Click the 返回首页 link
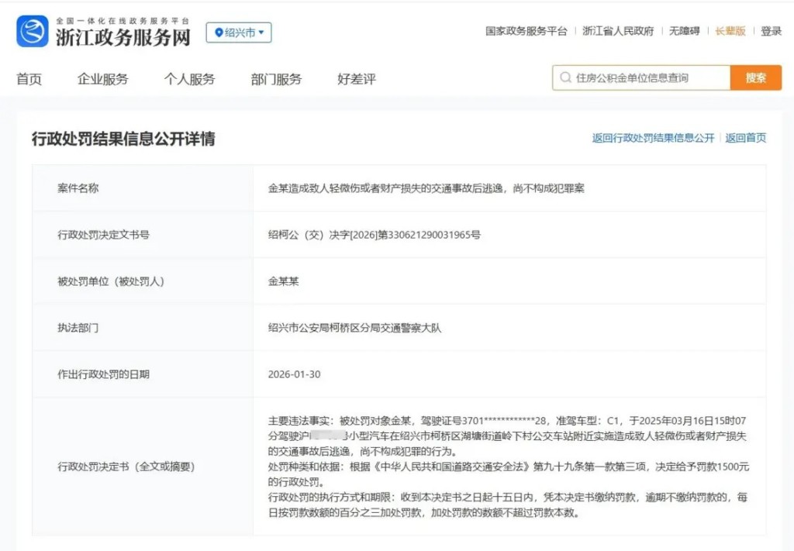 click(746, 137)
